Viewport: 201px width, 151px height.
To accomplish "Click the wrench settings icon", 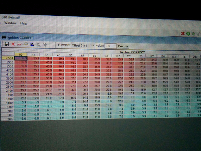I will (199, 34).
